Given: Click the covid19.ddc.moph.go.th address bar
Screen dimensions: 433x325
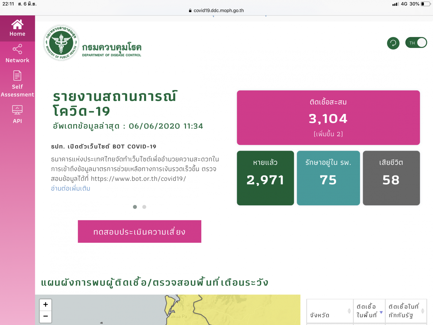Looking at the screenshot, I should tap(216, 10).
